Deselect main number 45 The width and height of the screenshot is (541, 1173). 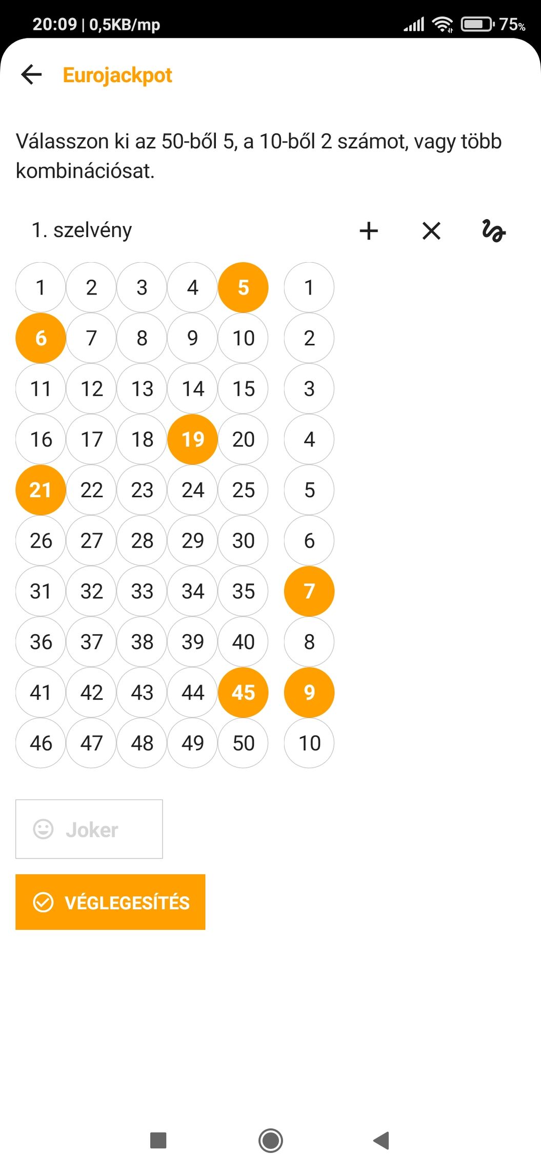click(x=243, y=692)
